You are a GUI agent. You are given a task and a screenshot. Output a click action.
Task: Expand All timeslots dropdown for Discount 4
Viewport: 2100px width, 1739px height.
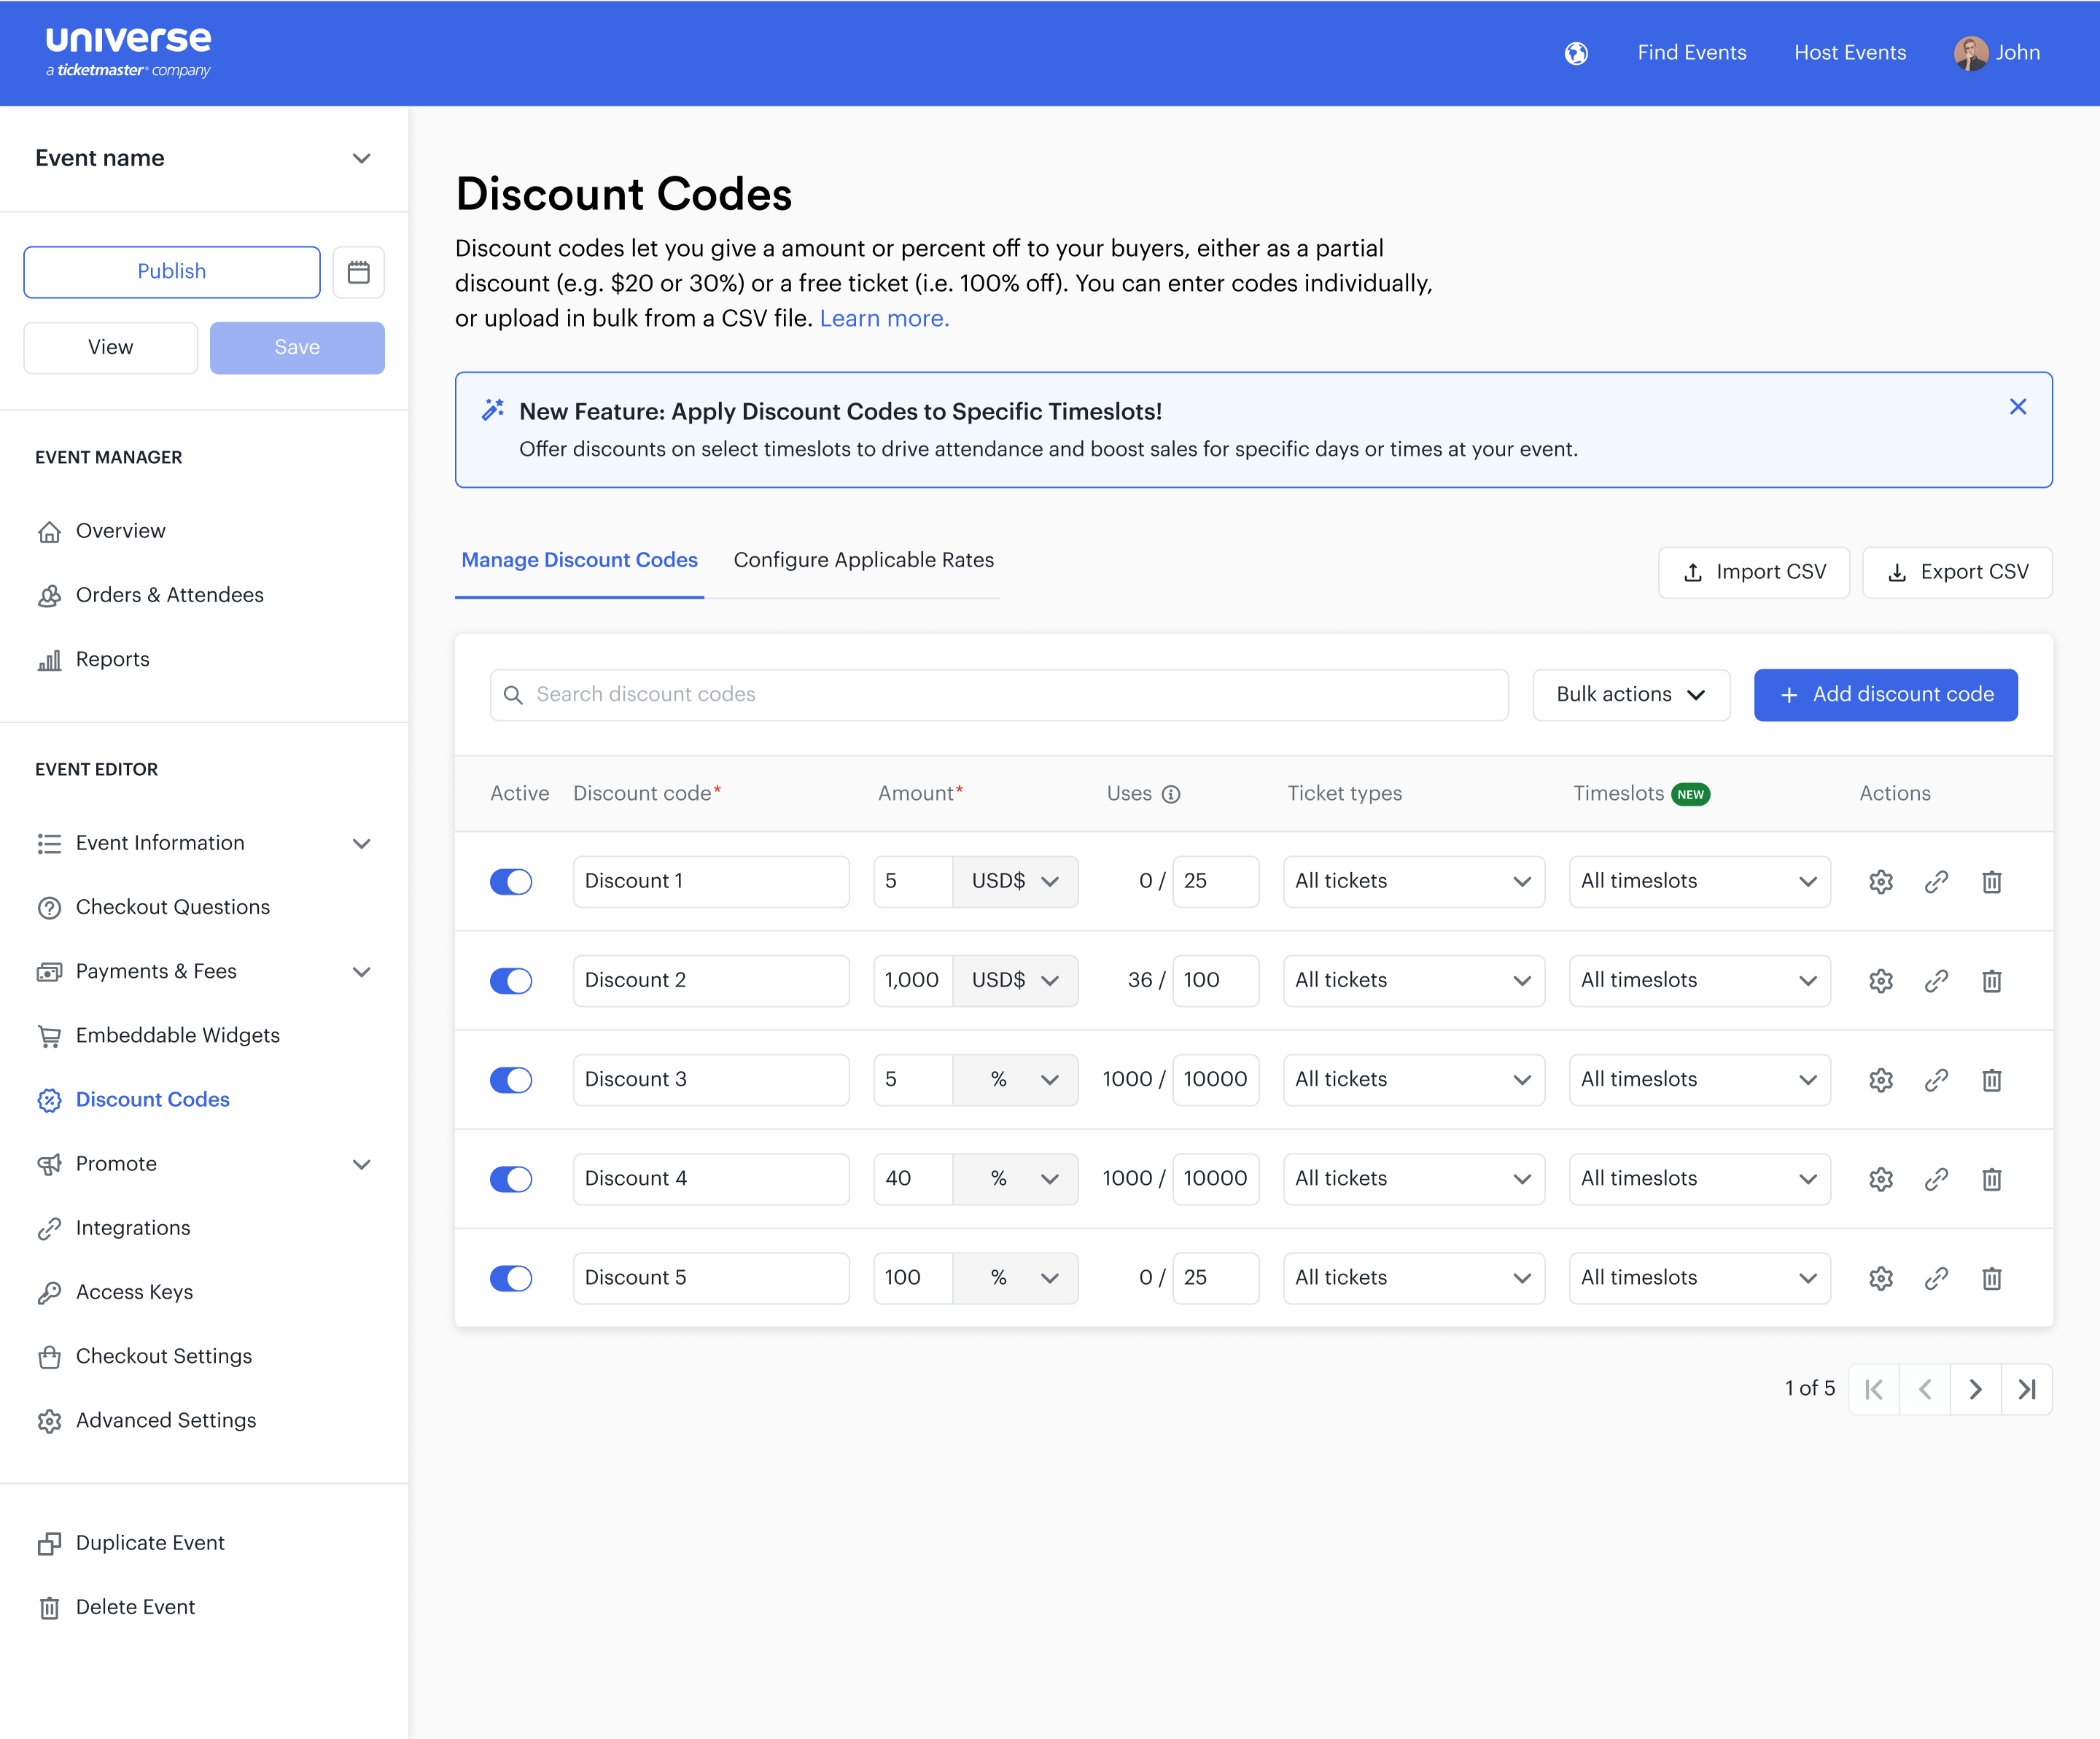(1698, 1179)
